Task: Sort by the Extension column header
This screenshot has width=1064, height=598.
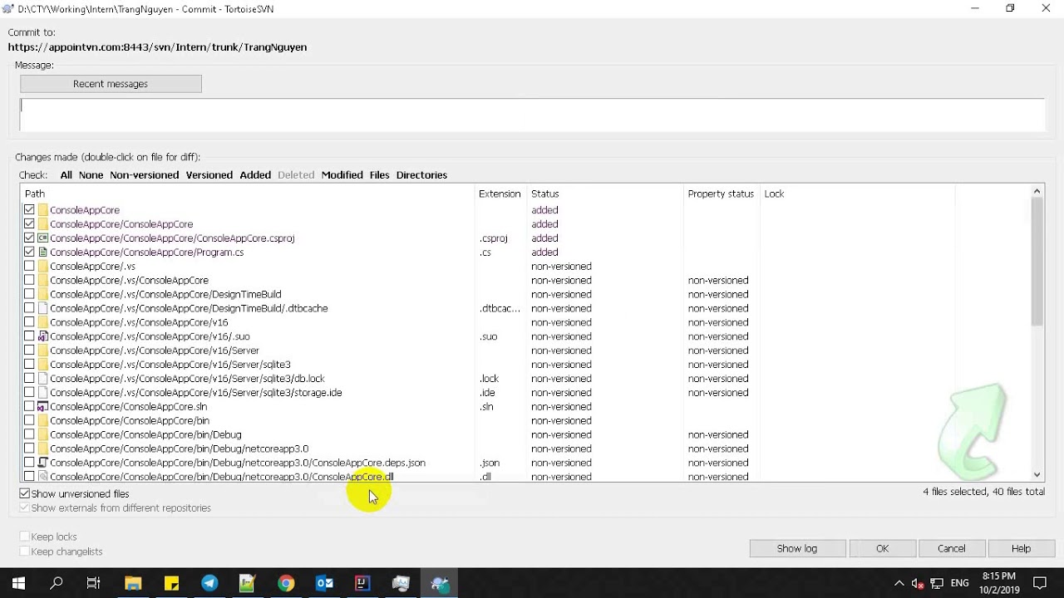Action: (500, 194)
